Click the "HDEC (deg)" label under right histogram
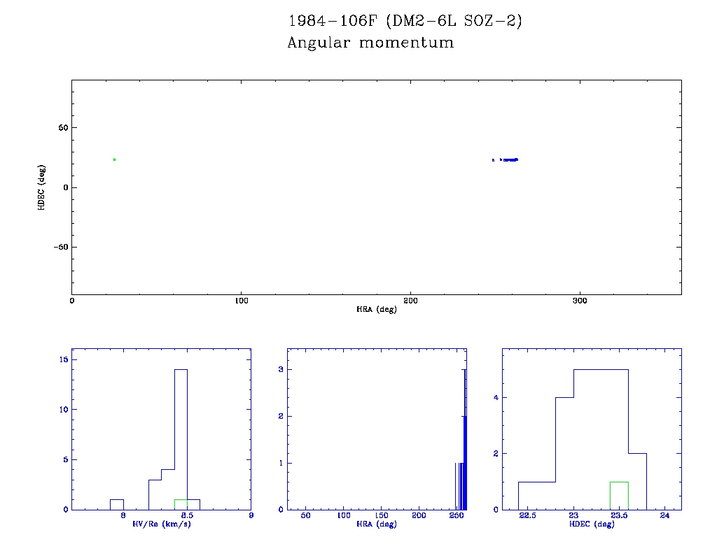Viewport: 717px width, 537px height. [x=592, y=524]
